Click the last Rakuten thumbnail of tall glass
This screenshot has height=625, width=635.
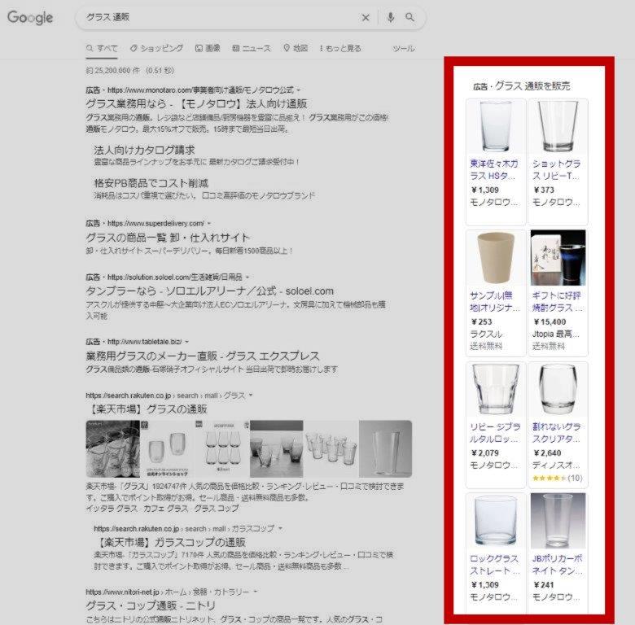pyautogui.click(x=385, y=449)
